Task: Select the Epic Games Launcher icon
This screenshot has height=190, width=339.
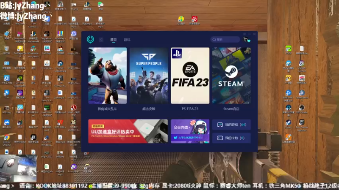Action: 302,125
